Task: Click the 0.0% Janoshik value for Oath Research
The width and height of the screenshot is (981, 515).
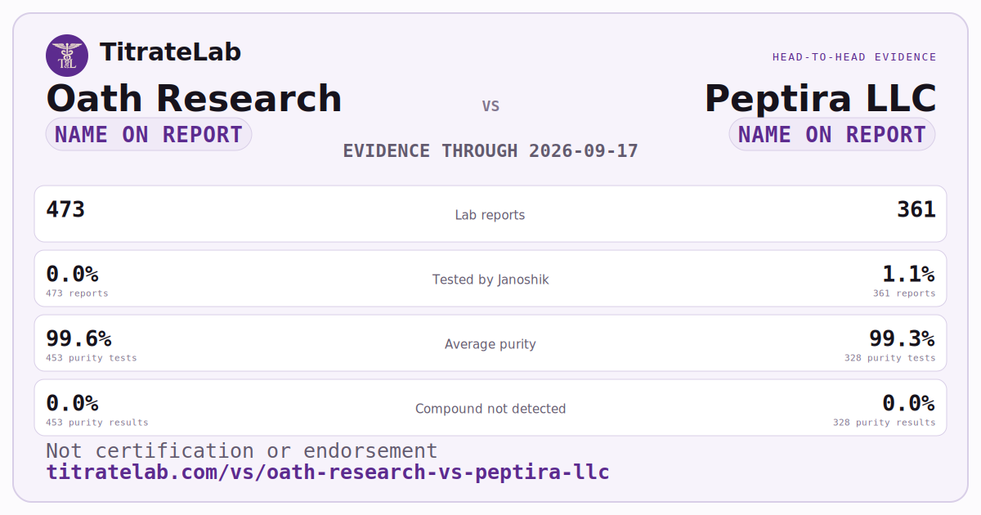Action: pos(72,274)
